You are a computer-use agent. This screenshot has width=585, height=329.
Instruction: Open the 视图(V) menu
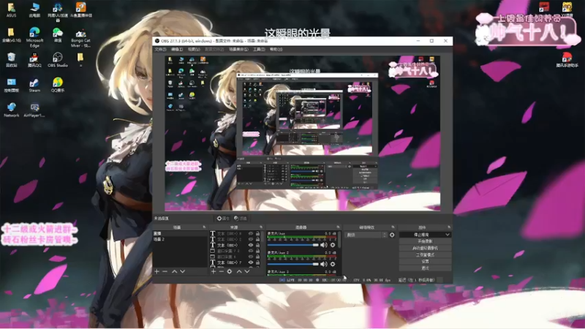coord(194,49)
